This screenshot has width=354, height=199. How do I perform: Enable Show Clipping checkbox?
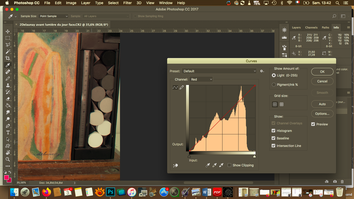(229, 165)
